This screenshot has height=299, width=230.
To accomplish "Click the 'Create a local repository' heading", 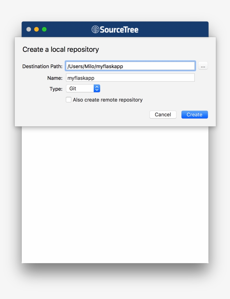I will 61,50.
